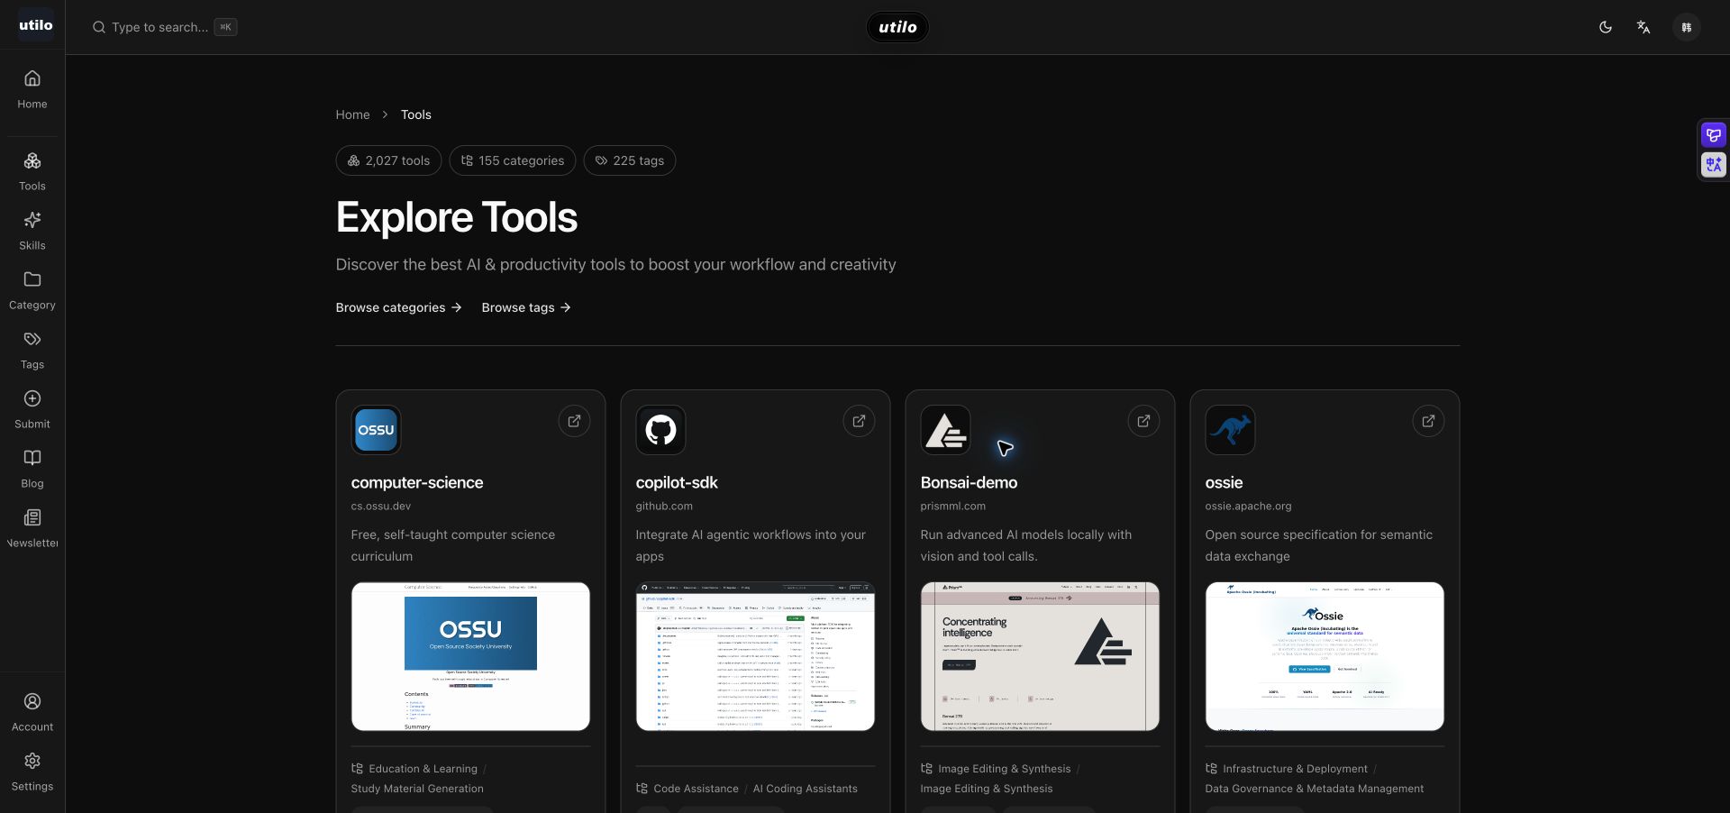Open the language translation switcher icon
The height and width of the screenshot is (813, 1730).
pyautogui.click(x=1643, y=27)
